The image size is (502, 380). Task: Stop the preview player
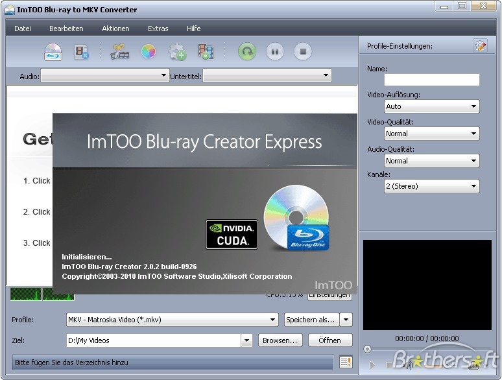(388, 365)
